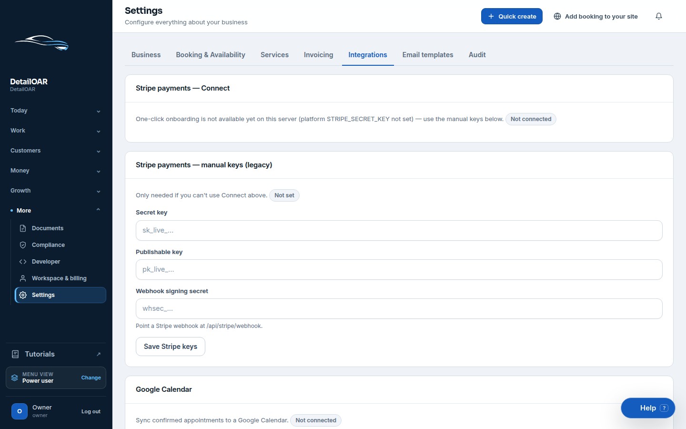The width and height of the screenshot is (686, 429).
Task: Expand the Today menu chevron
Action: pos(99,111)
